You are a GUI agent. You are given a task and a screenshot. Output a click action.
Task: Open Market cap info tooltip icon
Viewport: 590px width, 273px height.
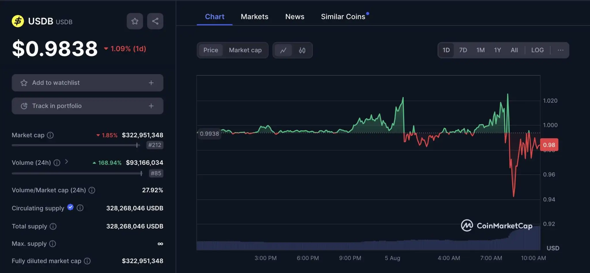point(50,135)
